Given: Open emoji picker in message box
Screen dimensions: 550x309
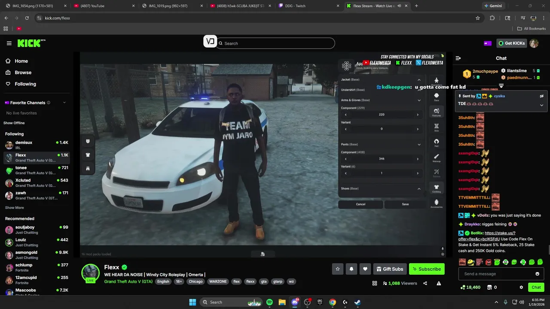Looking at the screenshot, I should (537, 274).
